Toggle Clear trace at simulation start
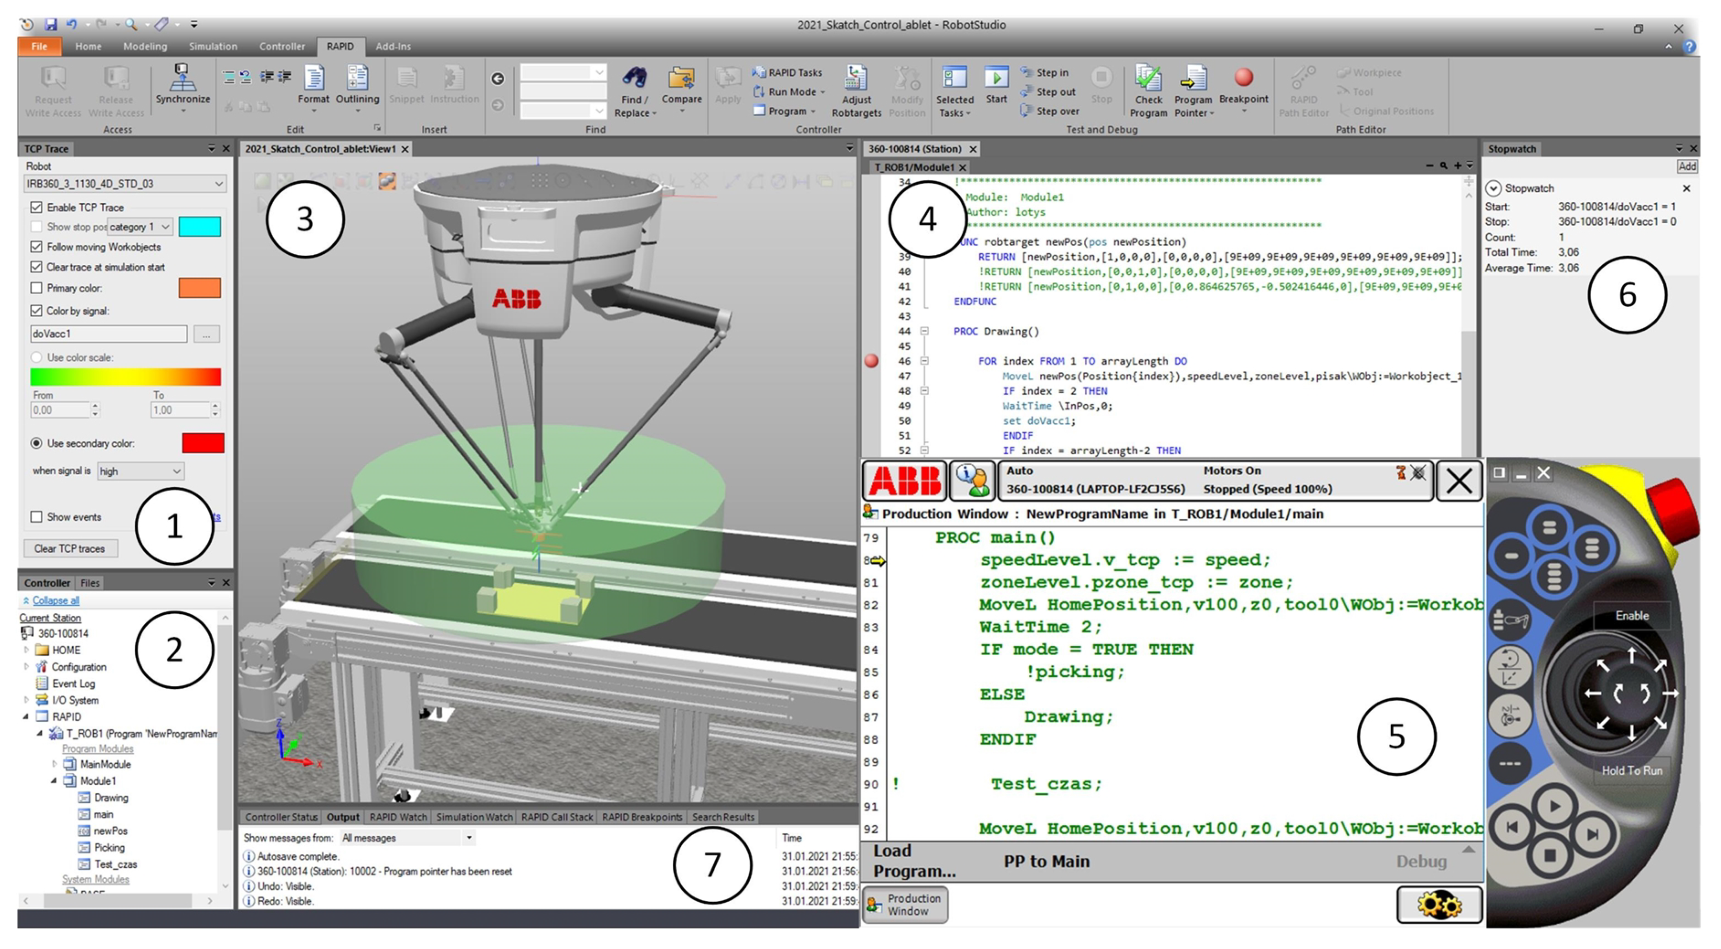Viewport: 1721px width, 949px height. coord(37,267)
